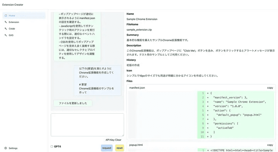278x152 pixels.
Task: Click the Files section heading
Action: [129, 81]
